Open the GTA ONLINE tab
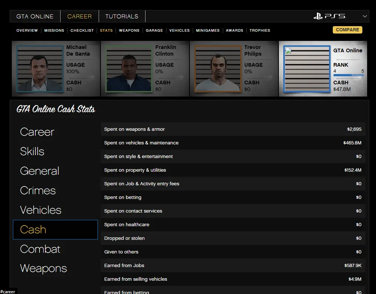Screen dimensions: 376x294 coord(35,16)
